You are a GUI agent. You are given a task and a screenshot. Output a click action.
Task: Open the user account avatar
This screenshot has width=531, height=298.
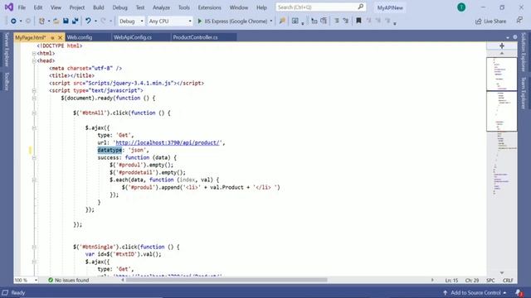click(x=461, y=7)
